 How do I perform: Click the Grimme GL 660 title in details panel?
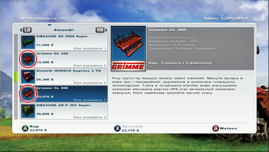pos(167,30)
